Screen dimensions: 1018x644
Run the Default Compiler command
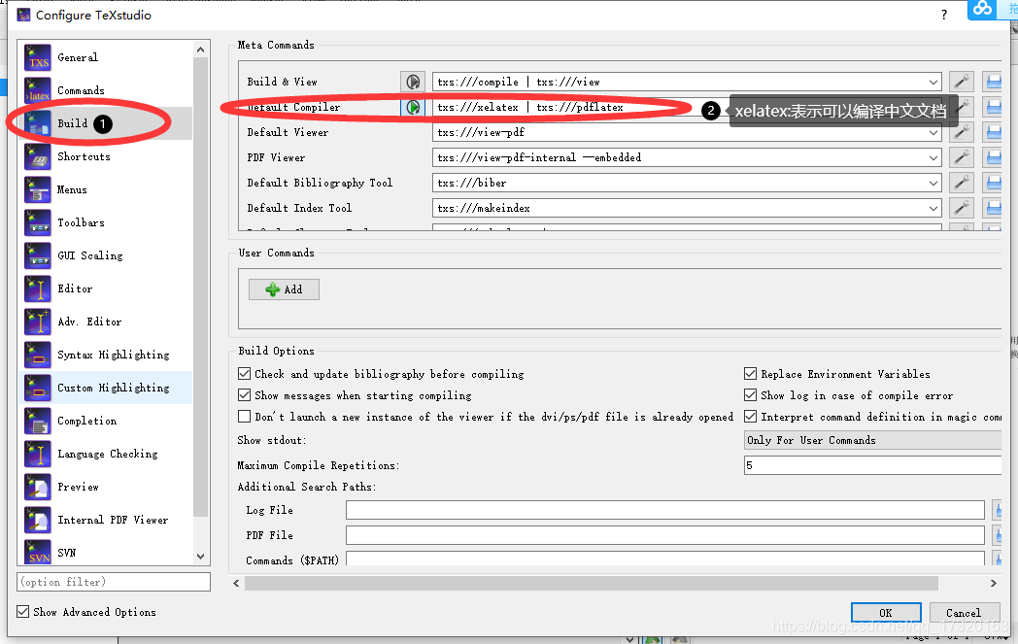413,107
